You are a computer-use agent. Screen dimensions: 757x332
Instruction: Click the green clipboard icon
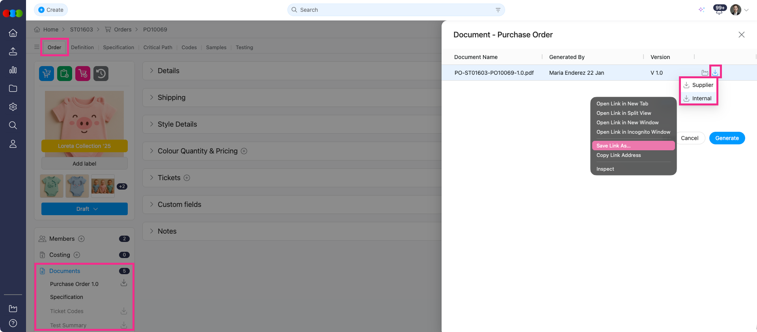pos(65,74)
